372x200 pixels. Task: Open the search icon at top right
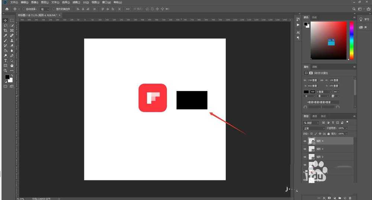pyautogui.click(x=354, y=9)
